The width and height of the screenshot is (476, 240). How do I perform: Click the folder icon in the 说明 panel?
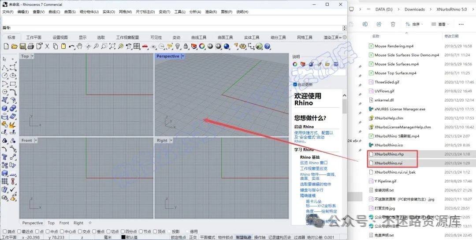point(327,64)
